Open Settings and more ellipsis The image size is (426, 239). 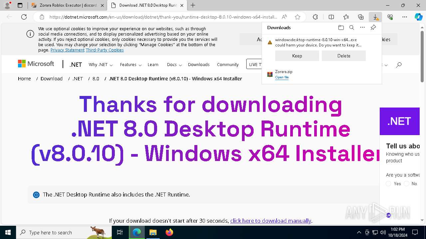pyautogui.click(x=405, y=17)
